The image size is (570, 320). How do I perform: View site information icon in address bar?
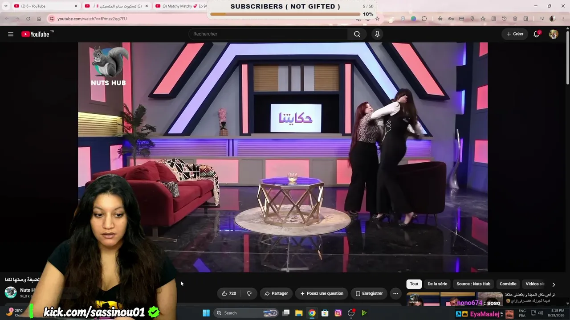click(52, 19)
